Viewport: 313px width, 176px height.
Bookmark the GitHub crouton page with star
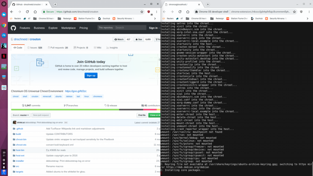pos(142,12)
